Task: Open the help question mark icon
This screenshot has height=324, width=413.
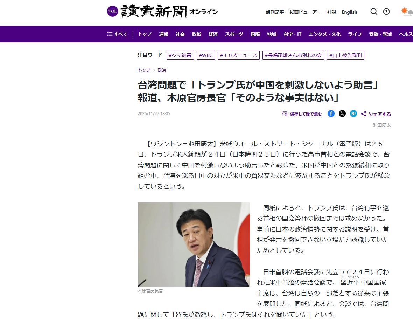Action: tap(386, 12)
